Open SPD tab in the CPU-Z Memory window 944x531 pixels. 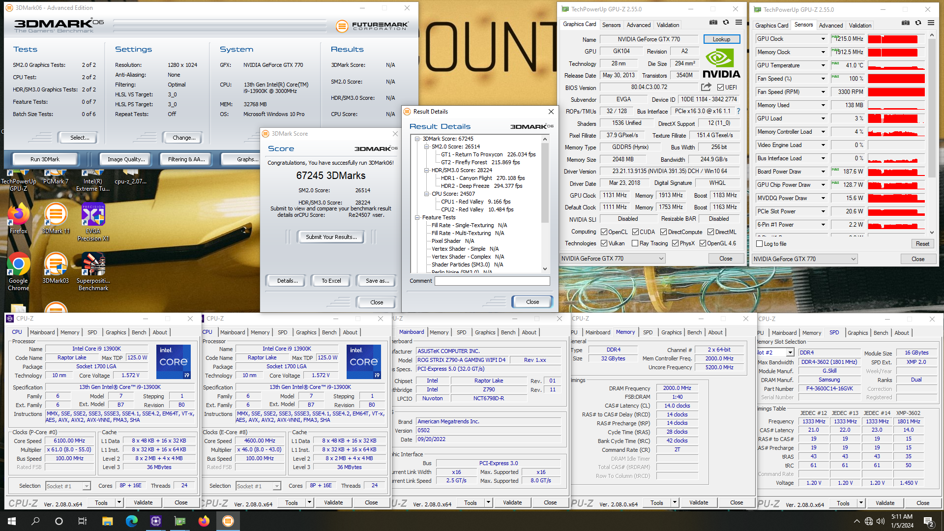648,332
